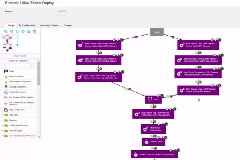
Task: Remove the Start to Twitter Match connection
Action: coord(136,37)
